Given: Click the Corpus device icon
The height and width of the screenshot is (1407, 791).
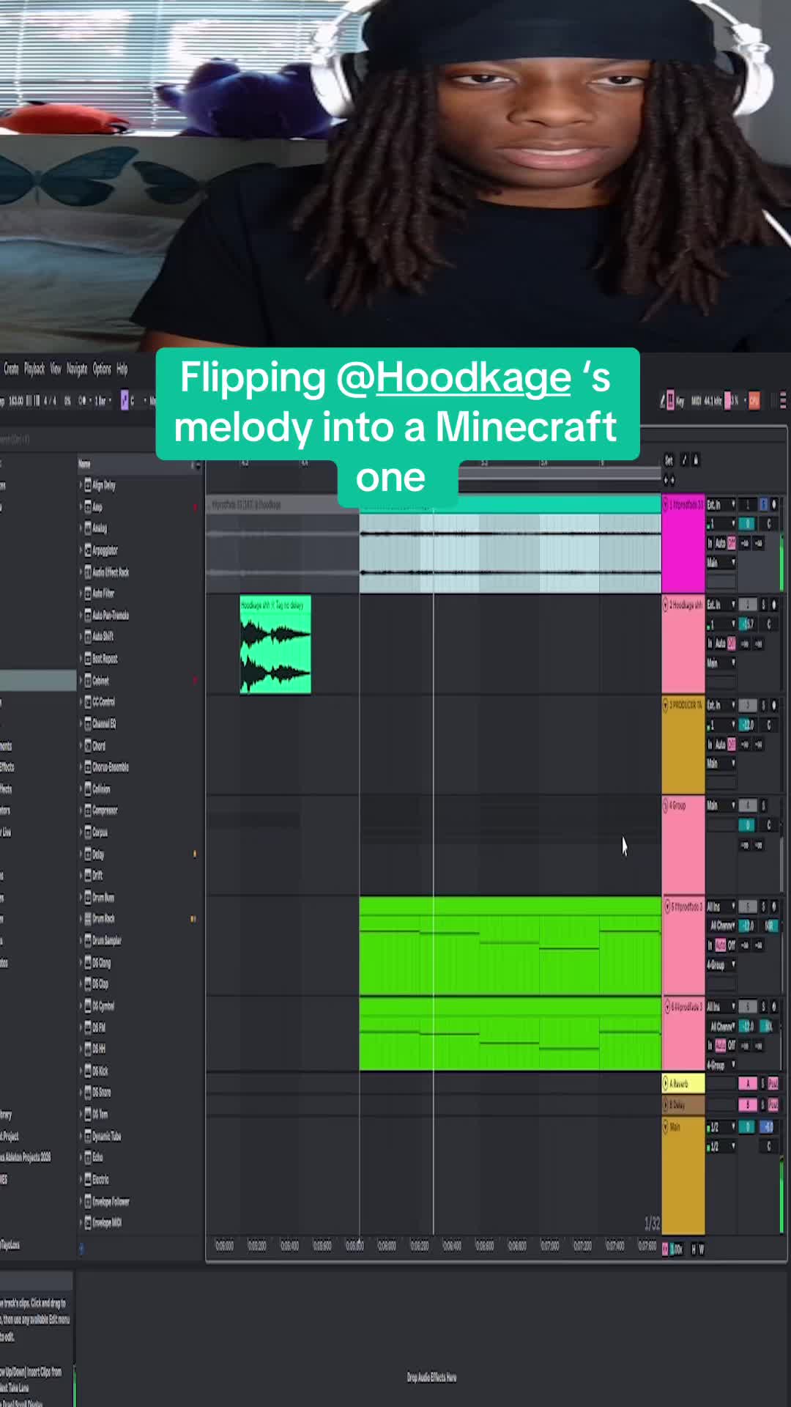Looking at the screenshot, I should [88, 832].
